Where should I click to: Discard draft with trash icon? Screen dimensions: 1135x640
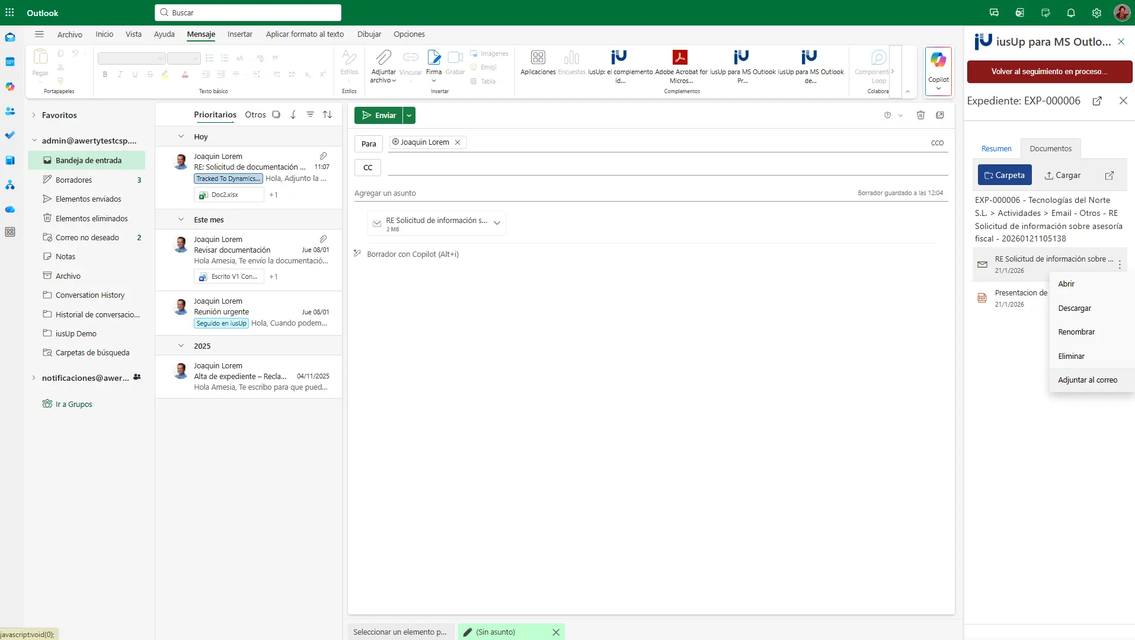coord(920,115)
